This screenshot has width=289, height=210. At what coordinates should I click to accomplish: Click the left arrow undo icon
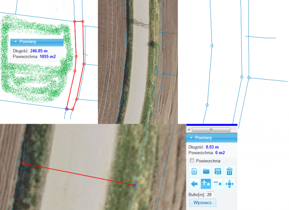click(x=194, y=184)
